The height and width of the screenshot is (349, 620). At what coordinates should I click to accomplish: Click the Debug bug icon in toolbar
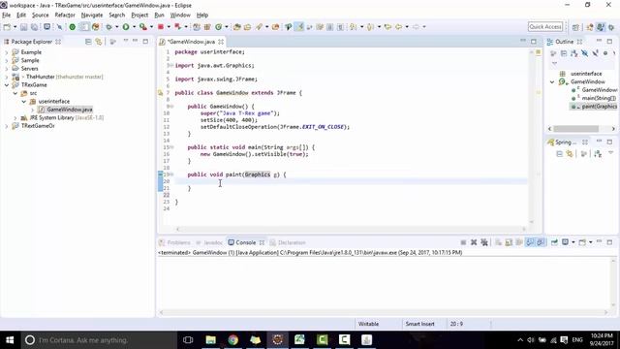[108, 27]
